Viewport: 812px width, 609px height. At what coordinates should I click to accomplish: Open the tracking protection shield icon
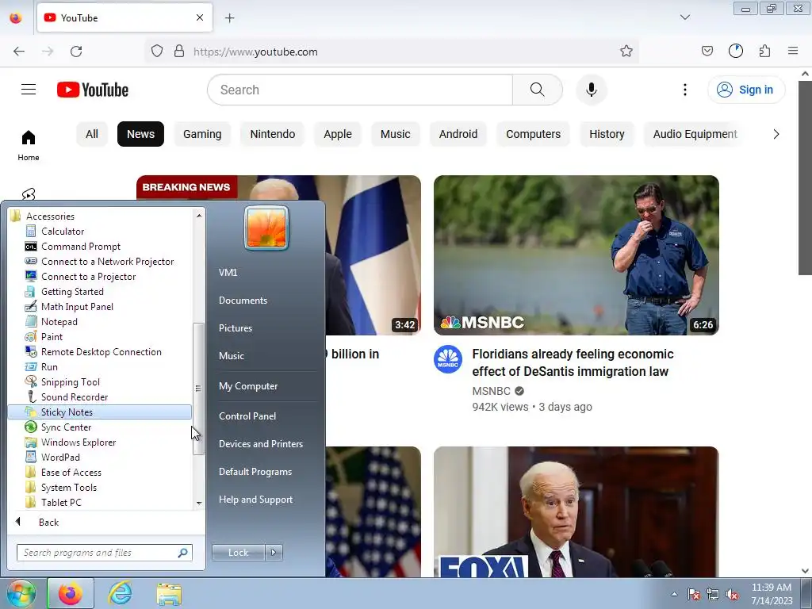(x=157, y=52)
